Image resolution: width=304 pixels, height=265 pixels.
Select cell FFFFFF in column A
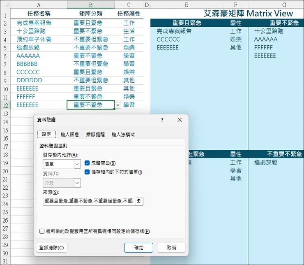click(39, 97)
